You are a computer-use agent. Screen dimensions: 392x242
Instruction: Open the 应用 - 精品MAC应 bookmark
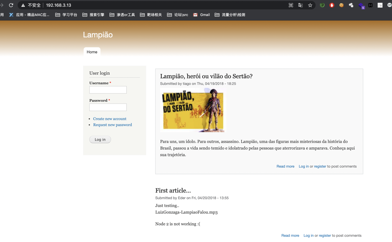tap(29, 15)
